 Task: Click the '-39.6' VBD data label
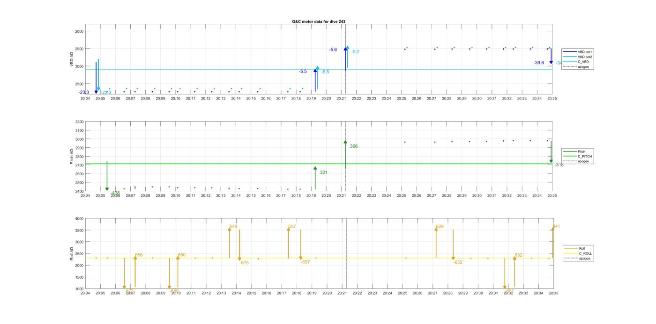click(539, 63)
